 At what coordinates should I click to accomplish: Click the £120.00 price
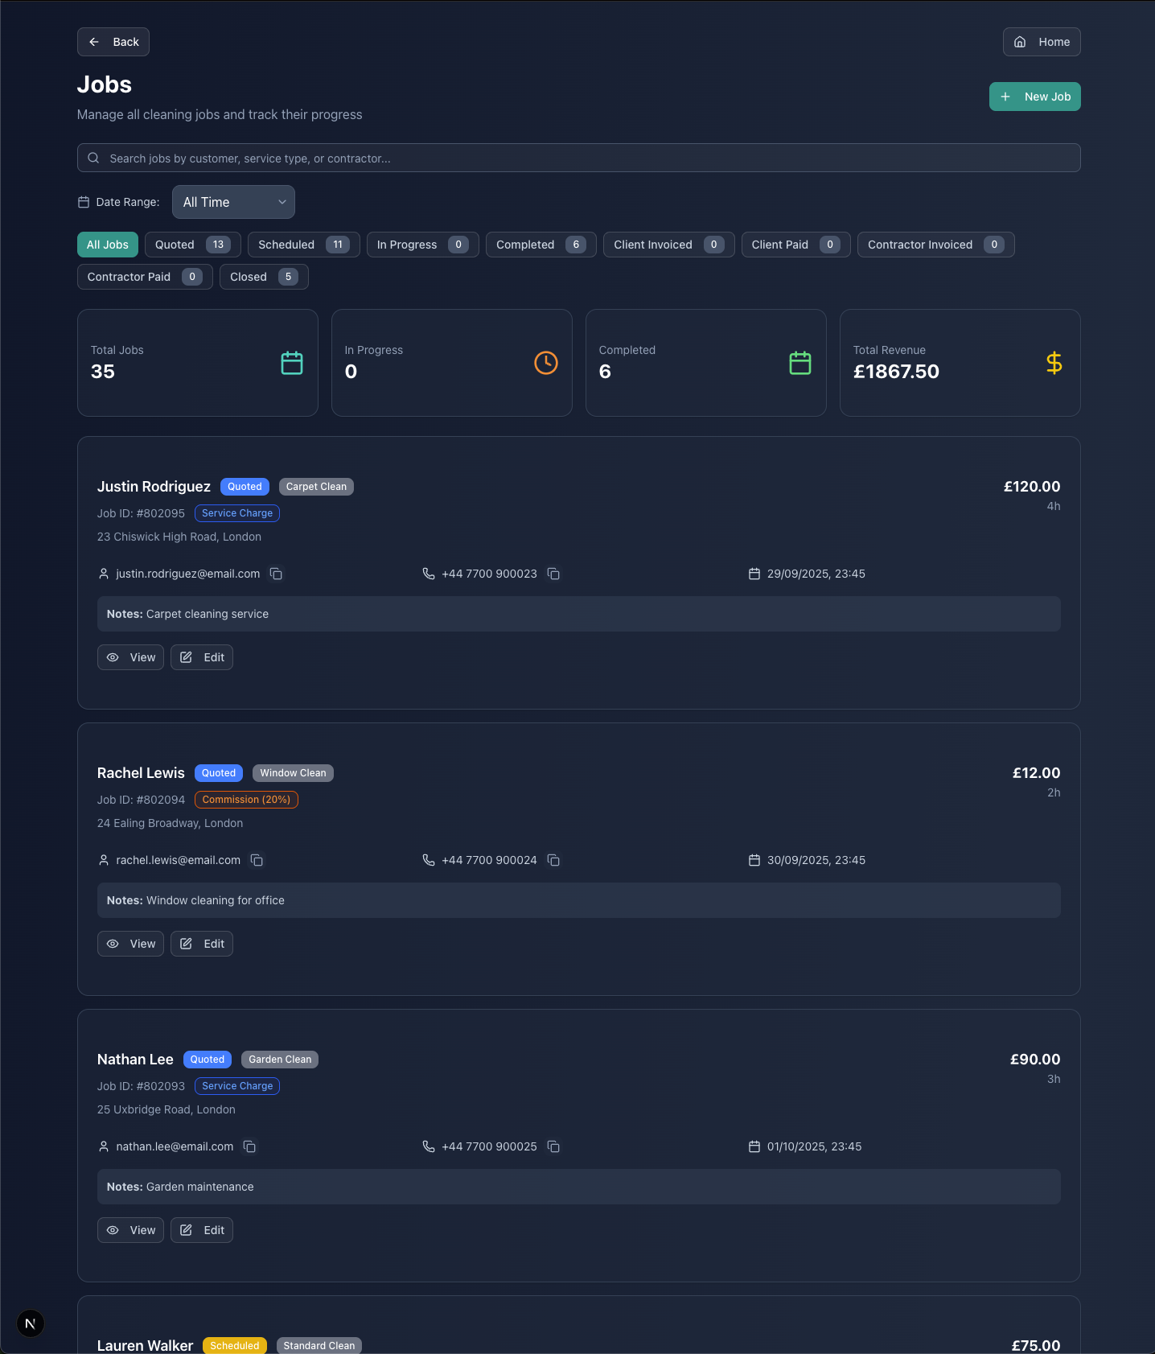[x=1032, y=487]
